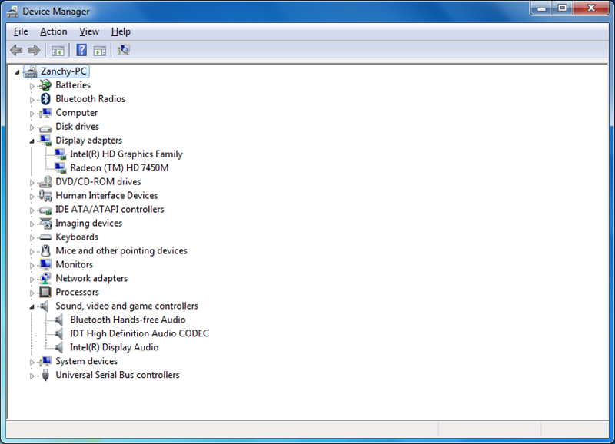
Task: Collapse Sound, video and game controllers node
Action: tap(32, 306)
